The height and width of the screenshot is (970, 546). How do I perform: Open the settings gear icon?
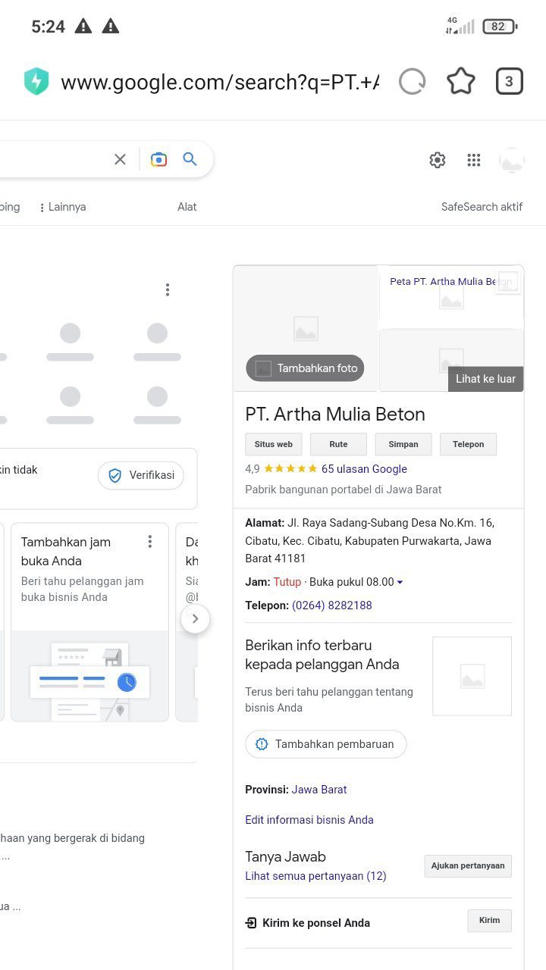(438, 160)
